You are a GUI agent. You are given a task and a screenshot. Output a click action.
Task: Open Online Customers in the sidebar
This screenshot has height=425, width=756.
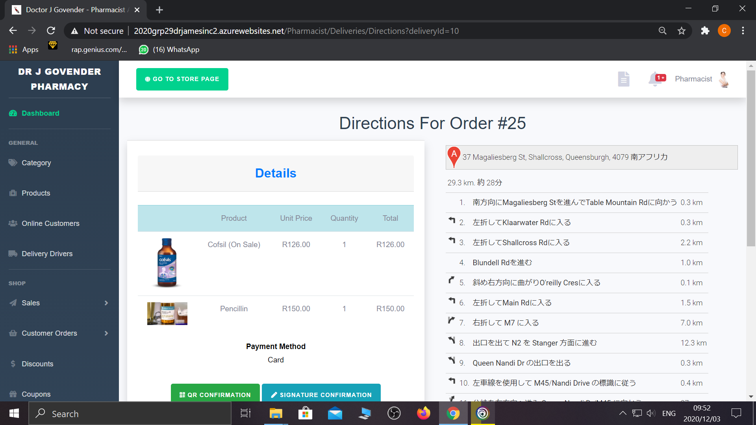(50, 223)
